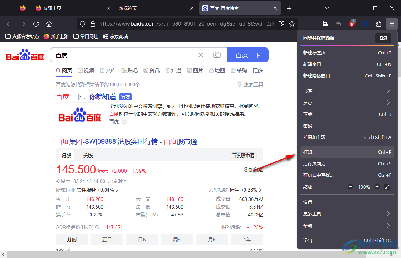Viewport: 401px width, 258px height.
Task: Choose 新建隐私窗口 from the menu
Action: click(x=347, y=76)
